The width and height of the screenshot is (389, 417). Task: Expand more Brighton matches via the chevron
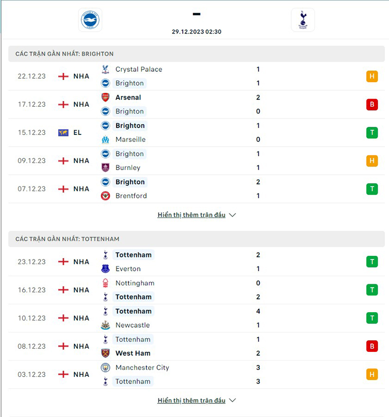tap(233, 215)
